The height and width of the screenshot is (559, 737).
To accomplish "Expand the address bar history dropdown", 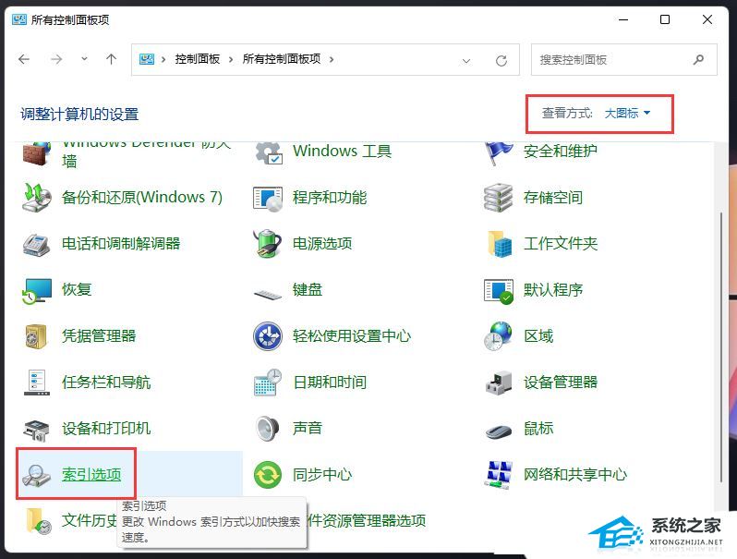I will [466, 61].
